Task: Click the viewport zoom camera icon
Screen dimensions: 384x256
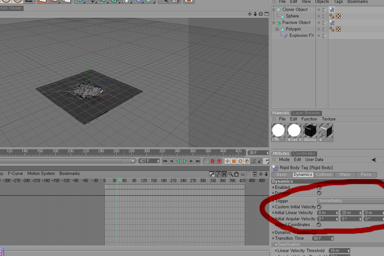Action: 255,14
